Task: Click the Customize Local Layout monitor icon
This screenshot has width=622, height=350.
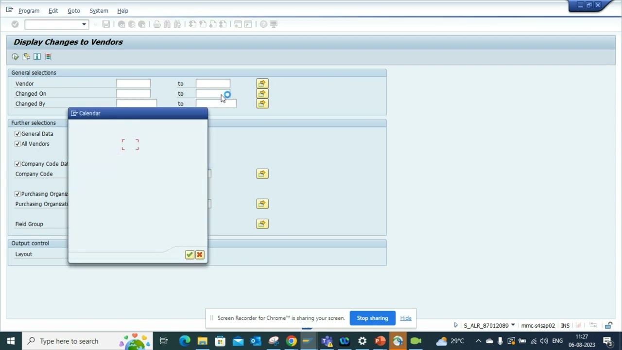Action: (274, 24)
